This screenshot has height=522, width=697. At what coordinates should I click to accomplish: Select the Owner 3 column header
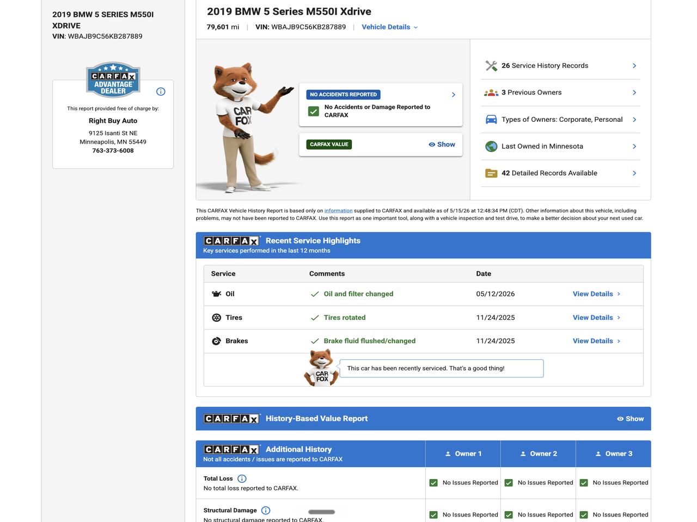click(613, 454)
